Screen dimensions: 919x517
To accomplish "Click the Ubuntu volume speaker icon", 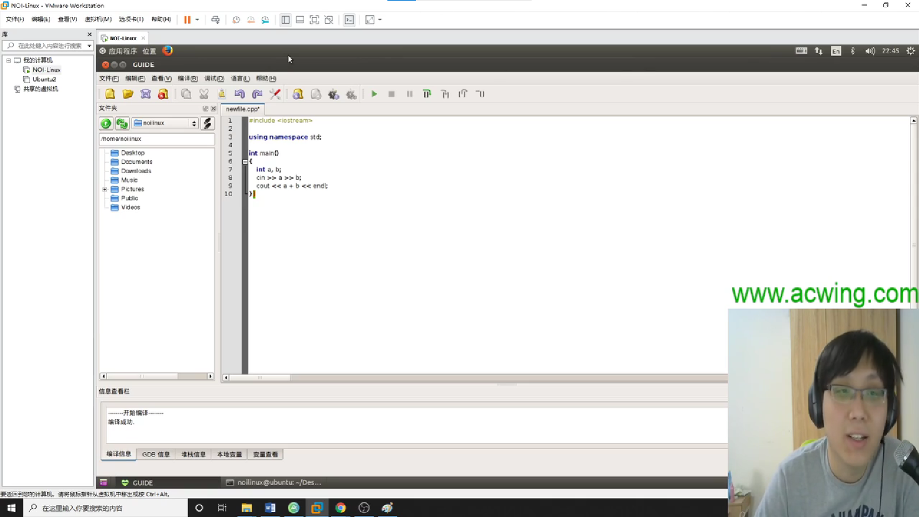I will (x=870, y=51).
